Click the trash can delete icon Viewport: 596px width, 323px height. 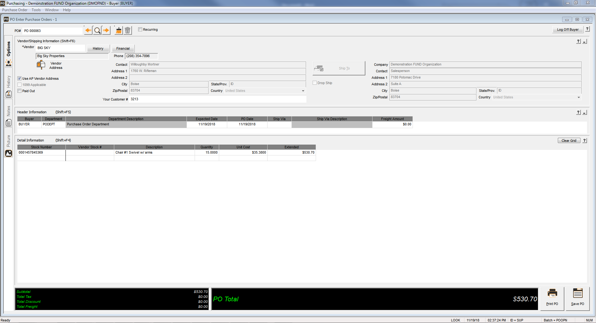tap(128, 30)
